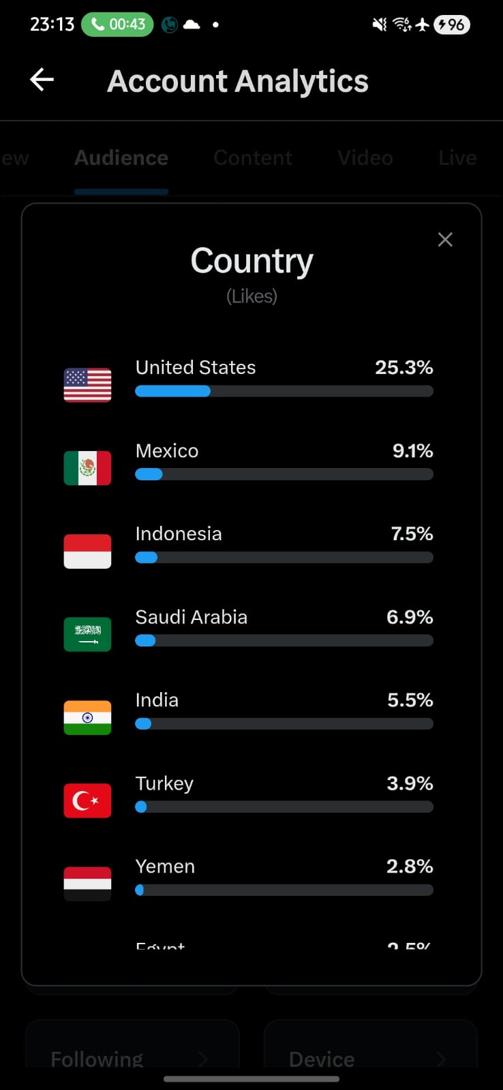Tap the Indonesia flag icon
The height and width of the screenshot is (1090, 503).
click(x=87, y=551)
